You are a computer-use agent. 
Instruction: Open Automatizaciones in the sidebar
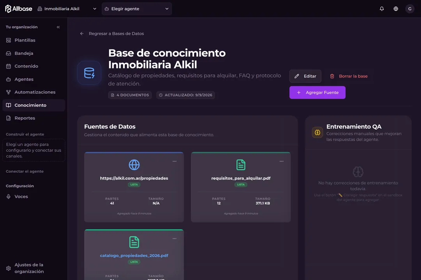coord(34,92)
